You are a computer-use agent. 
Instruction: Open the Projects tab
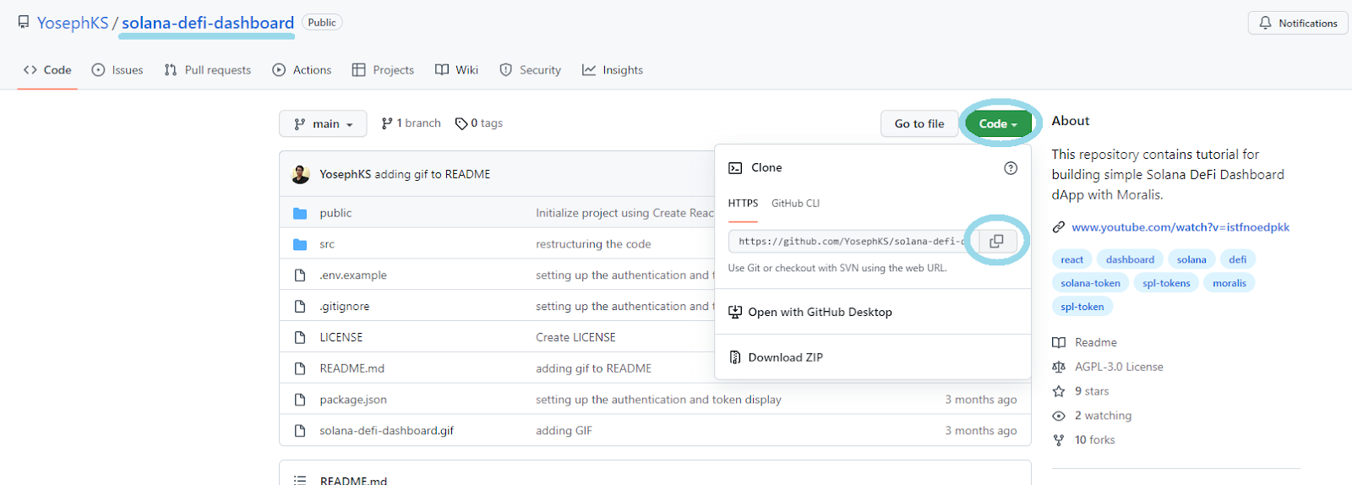coord(383,70)
